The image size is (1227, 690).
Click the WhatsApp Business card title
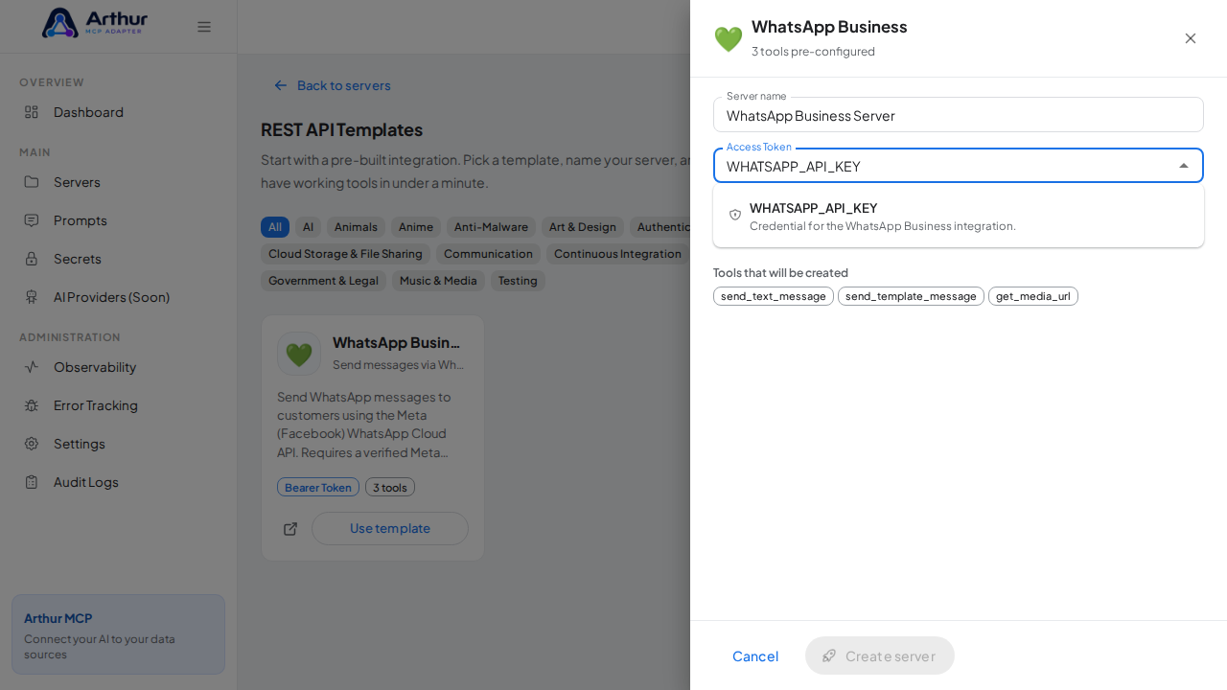(x=397, y=342)
